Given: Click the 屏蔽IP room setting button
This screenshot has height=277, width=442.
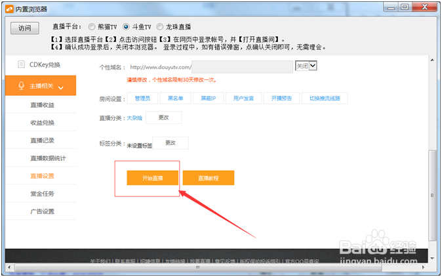Looking at the screenshot, I should tap(209, 98).
